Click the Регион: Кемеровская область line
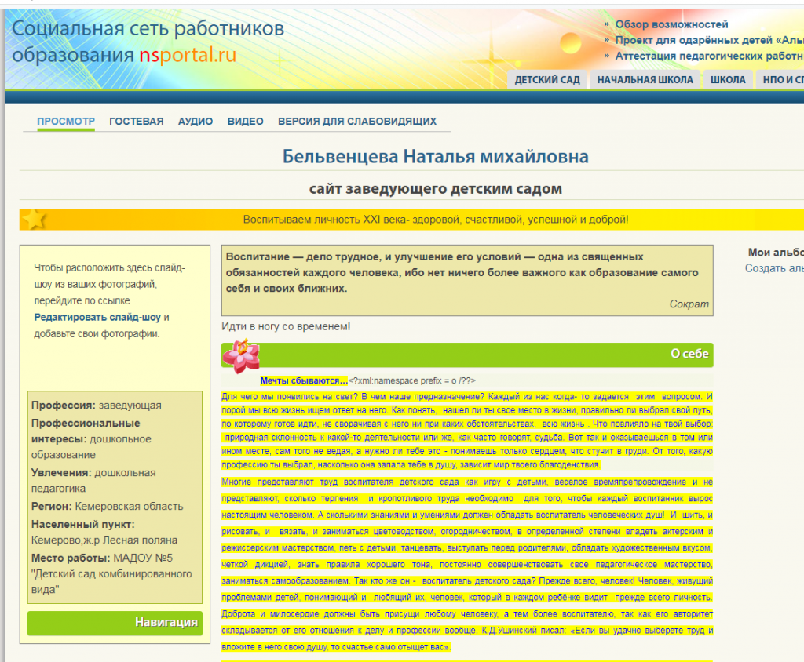This screenshot has width=804, height=662. coord(107,506)
